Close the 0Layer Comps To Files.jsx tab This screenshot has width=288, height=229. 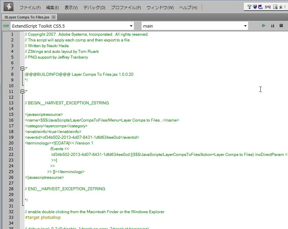54,17
